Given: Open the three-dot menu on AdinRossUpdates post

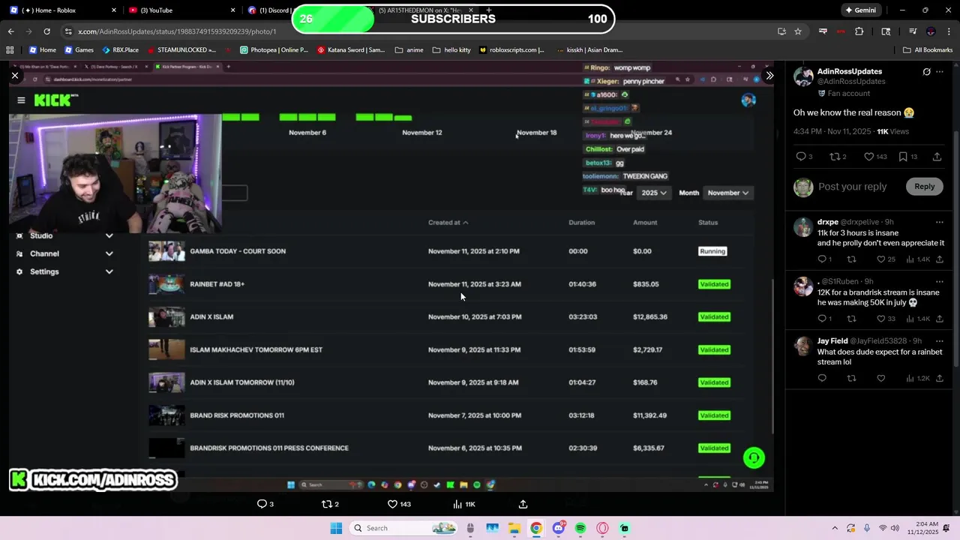Looking at the screenshot, I should 940,72.
